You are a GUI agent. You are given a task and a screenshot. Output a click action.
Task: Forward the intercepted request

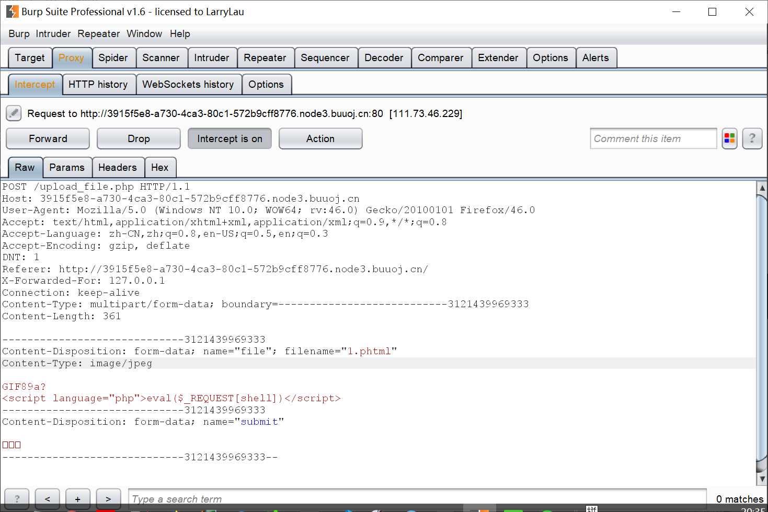pyautogui.click(x=48, y=138)
